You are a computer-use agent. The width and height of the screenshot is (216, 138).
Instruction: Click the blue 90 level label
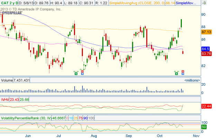(85, 118)
